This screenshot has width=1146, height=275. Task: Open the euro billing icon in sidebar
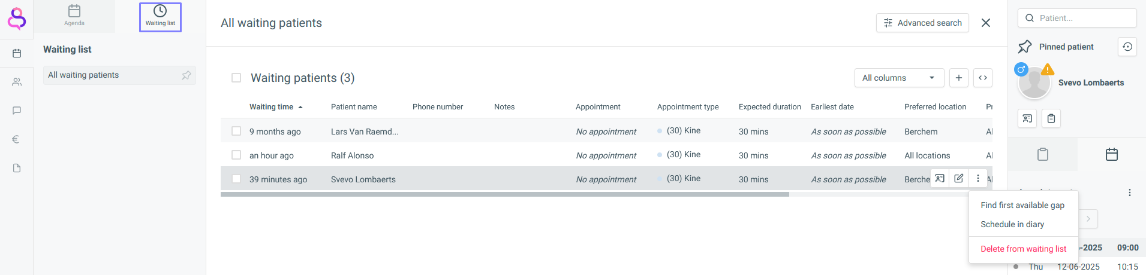point(17,139)
